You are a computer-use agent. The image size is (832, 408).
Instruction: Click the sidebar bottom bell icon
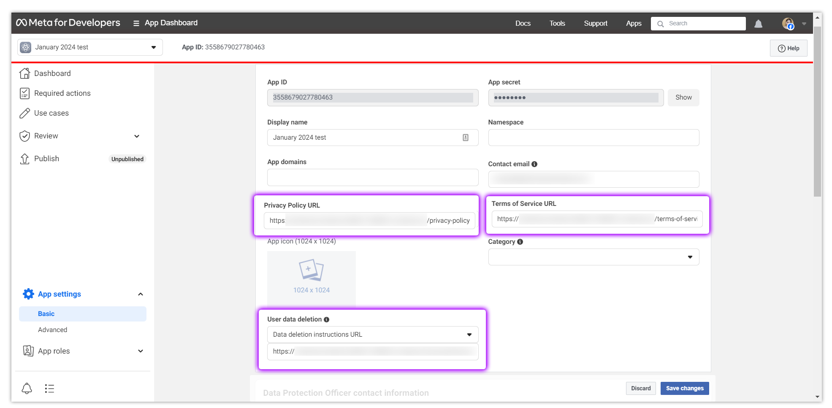point(27,389)
